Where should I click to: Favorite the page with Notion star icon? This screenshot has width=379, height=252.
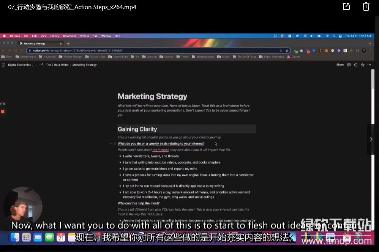coord(363,65)
